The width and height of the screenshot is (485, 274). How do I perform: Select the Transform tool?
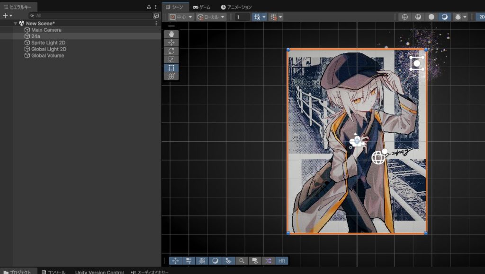click(171, 76)
